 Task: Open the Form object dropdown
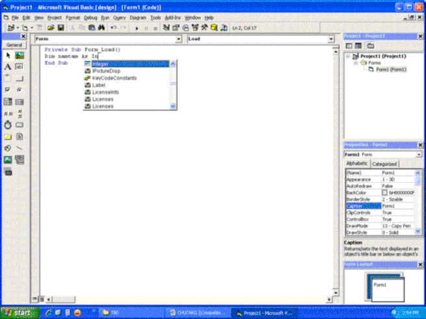point(179,39)
